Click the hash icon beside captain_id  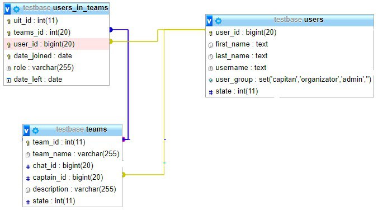[28, 179]
